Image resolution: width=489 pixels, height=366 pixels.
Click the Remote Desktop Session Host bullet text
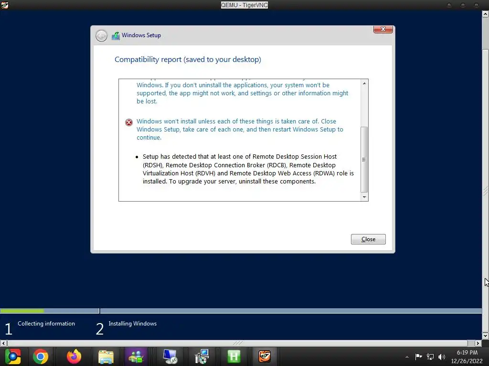pyautogui.click(x=248, y=169)
